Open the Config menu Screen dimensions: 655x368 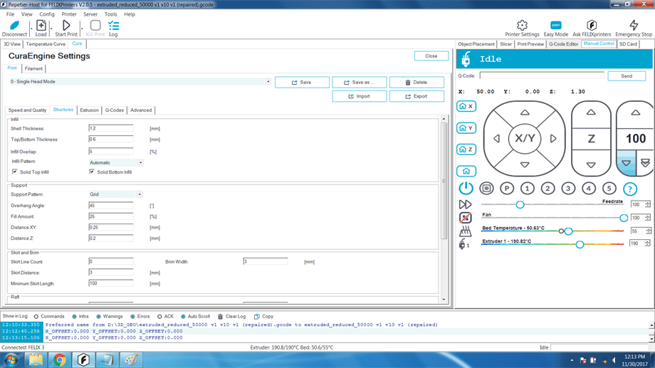coord(47,14)
